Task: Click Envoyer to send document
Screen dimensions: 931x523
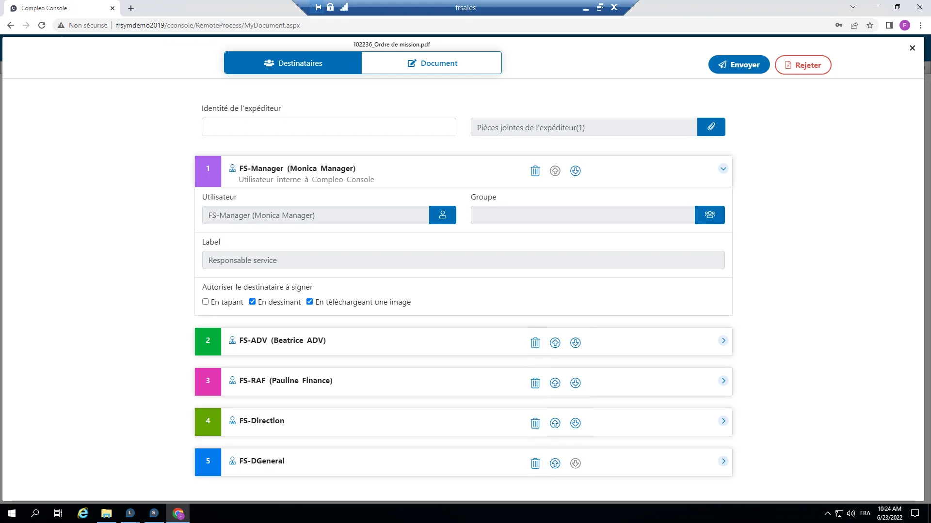Action: (x=739, y=65)
